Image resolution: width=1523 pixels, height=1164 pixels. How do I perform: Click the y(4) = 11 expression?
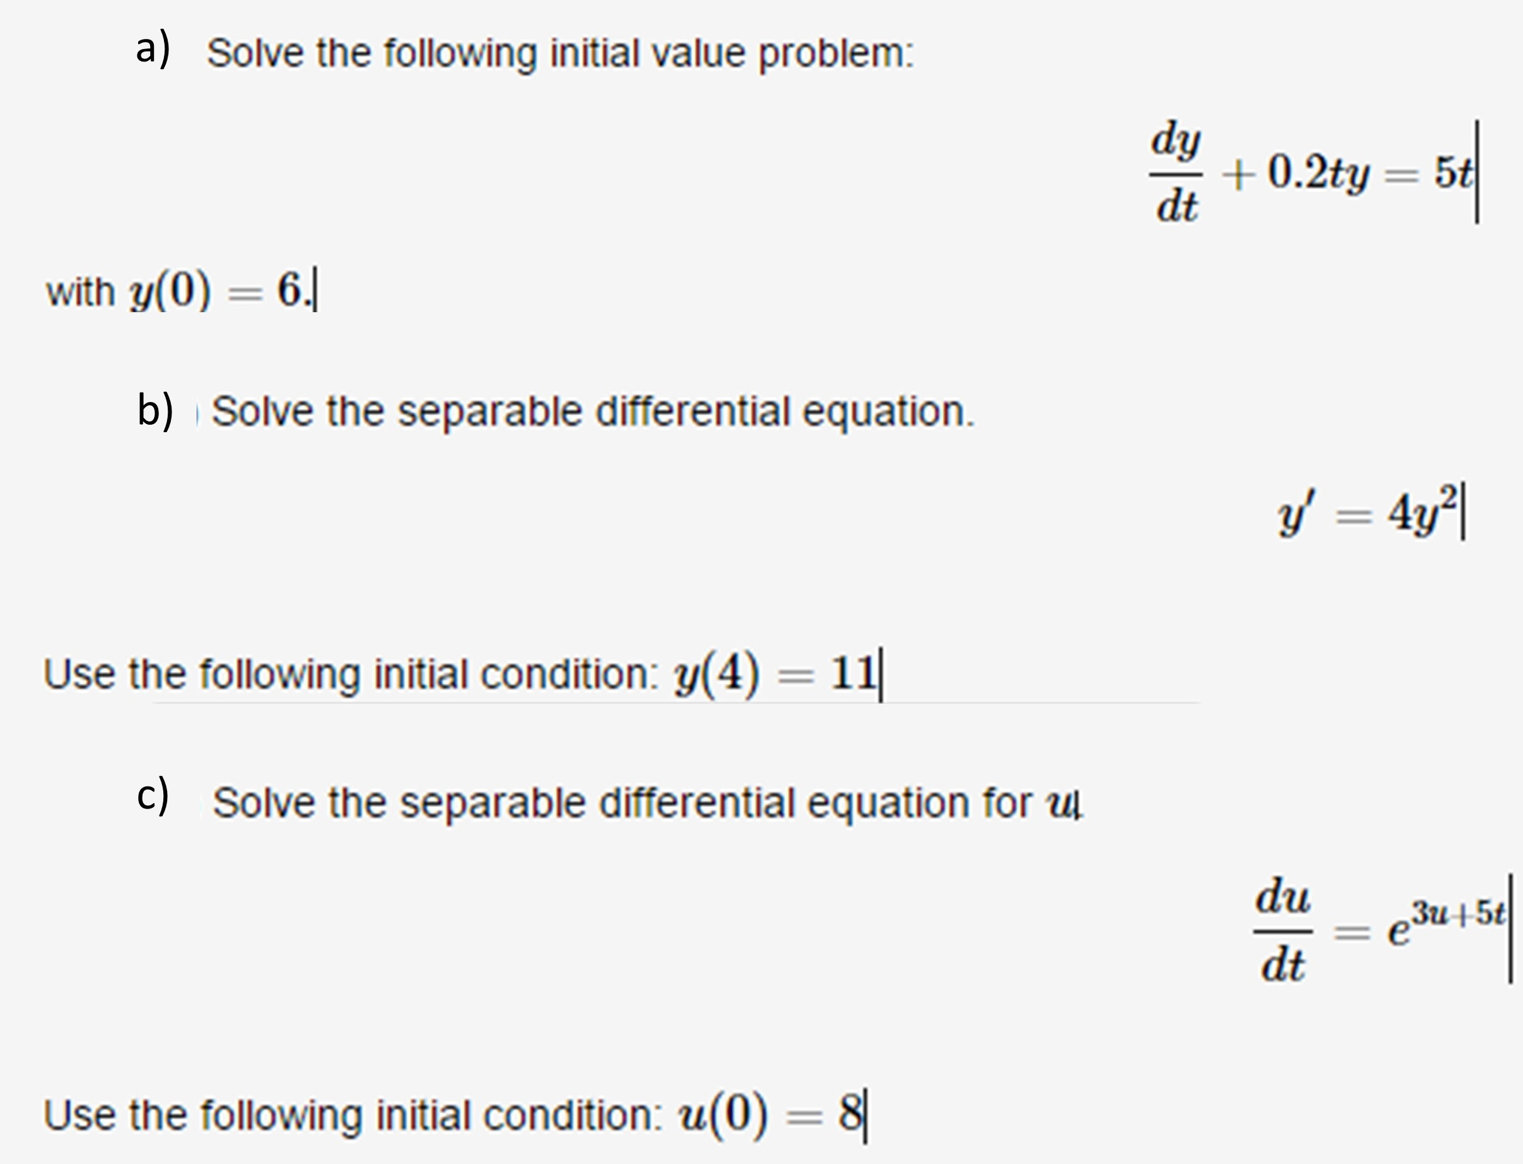pyautogui.click(x=776, y=673)
